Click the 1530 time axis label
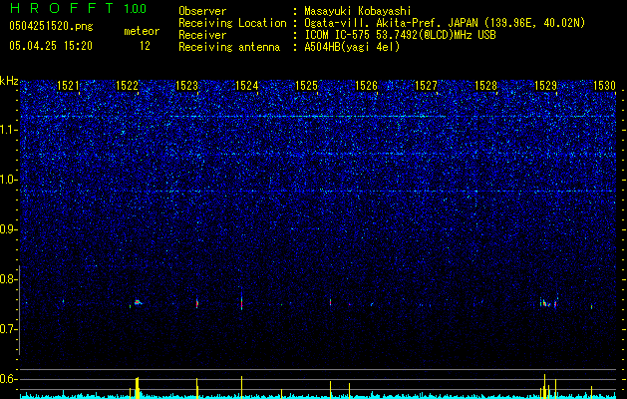Screen dimensions: 627x399 (x=604, y=85)
